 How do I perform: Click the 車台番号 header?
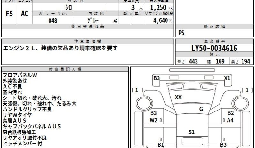pos(214,42)
